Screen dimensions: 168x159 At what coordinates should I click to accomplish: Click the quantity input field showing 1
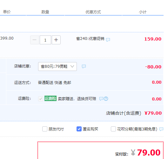(45, 40)
